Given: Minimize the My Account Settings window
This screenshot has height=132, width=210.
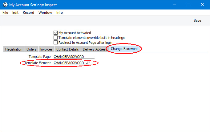Looking at the screenshot, I should click(x=175, y=5).
